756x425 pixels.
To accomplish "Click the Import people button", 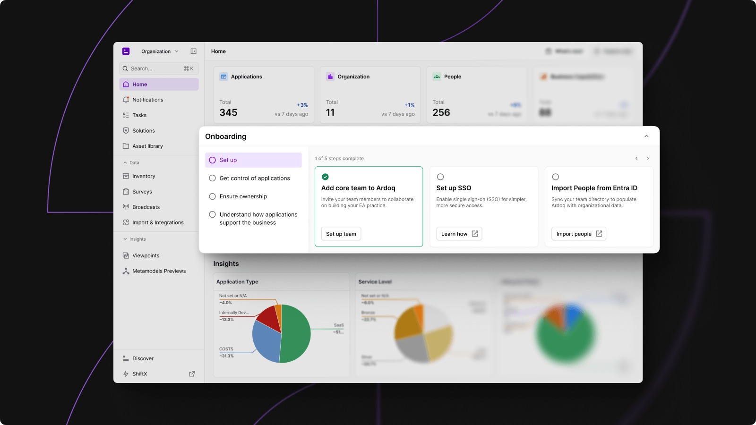I will tap(578, 234).
